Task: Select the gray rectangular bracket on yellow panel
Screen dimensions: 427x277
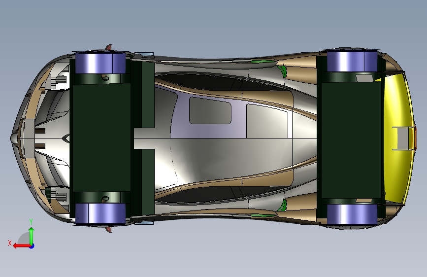Action: [x=403, y=138]
